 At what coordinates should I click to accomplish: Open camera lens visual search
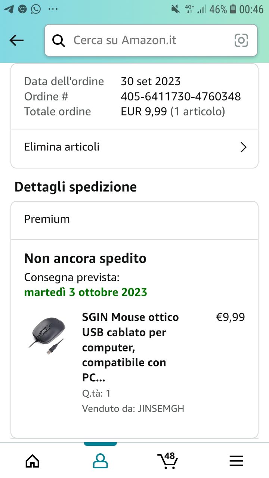(241, 40)
